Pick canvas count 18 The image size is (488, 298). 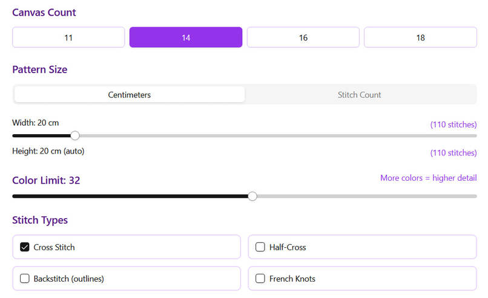click(x=420, y=37)
